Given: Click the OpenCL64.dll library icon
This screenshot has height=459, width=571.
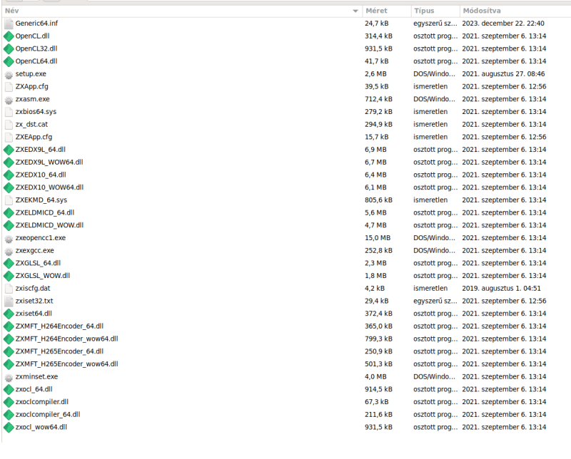Looking at the screenshot, I should tap(9, 61).
